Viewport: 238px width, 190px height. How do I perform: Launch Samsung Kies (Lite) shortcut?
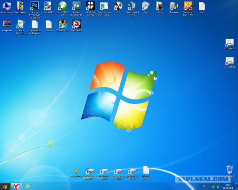coord(188,9)
